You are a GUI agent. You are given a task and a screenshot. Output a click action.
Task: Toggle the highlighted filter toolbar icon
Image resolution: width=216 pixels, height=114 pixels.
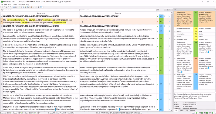(41, 7)
